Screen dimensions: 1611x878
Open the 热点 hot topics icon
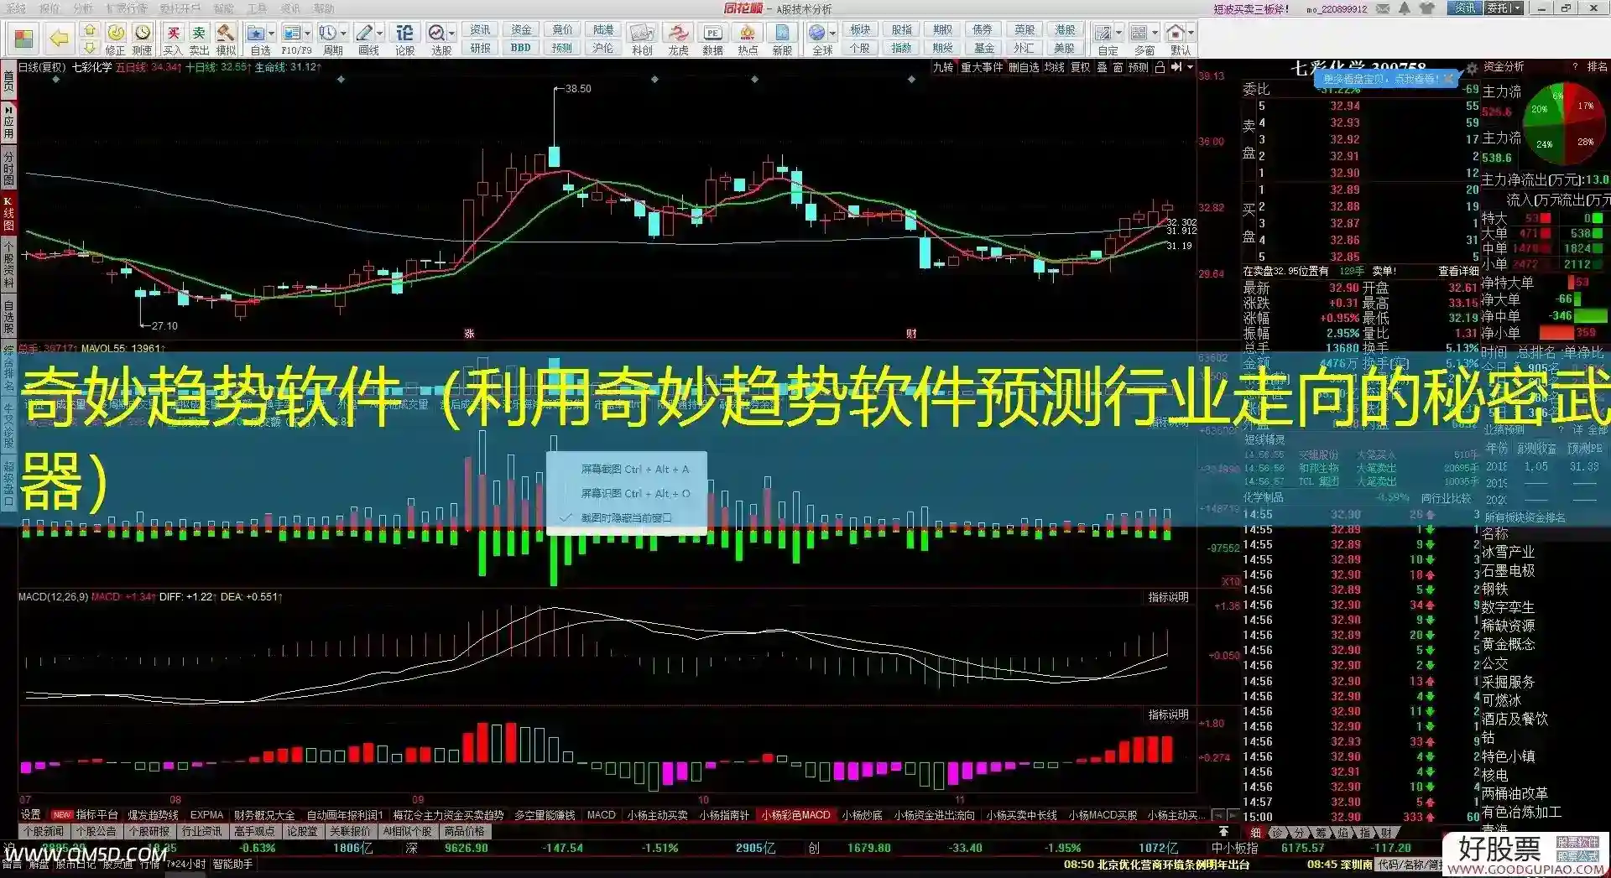tap(747, 39)
